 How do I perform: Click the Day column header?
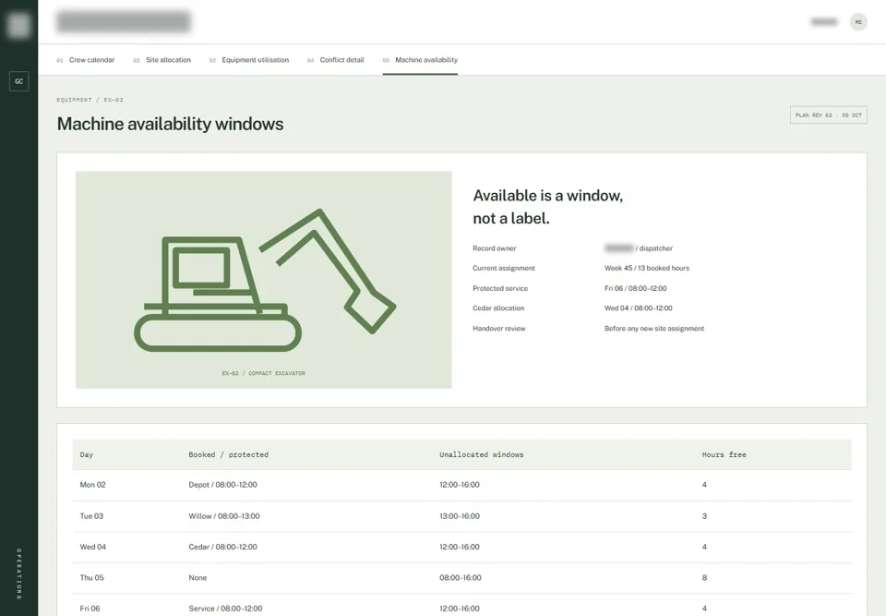87,454
